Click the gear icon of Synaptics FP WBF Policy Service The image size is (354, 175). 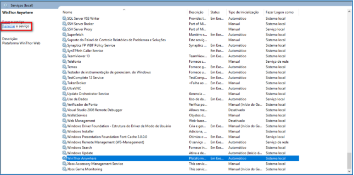(64, 45)
